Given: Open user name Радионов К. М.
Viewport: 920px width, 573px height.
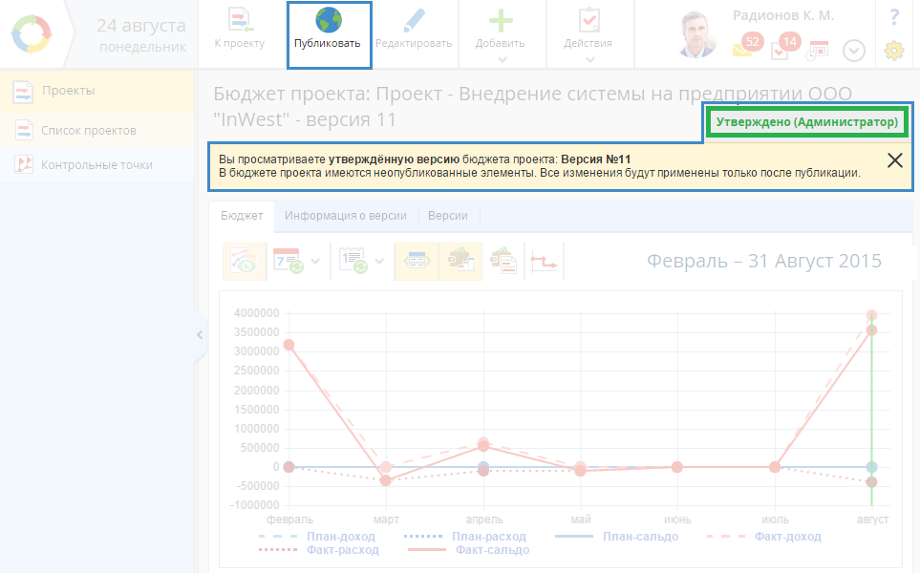Looking at the screenshot, I should click(782, 16).
